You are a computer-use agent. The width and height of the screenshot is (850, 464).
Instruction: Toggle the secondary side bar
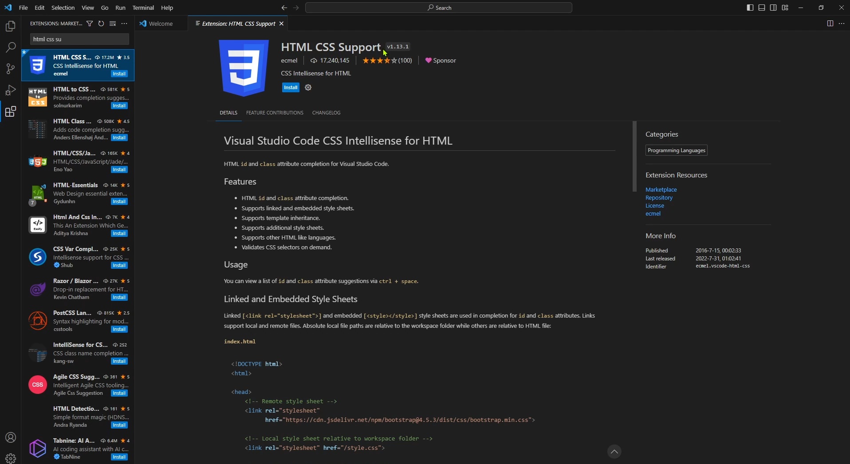coord(773,8)
